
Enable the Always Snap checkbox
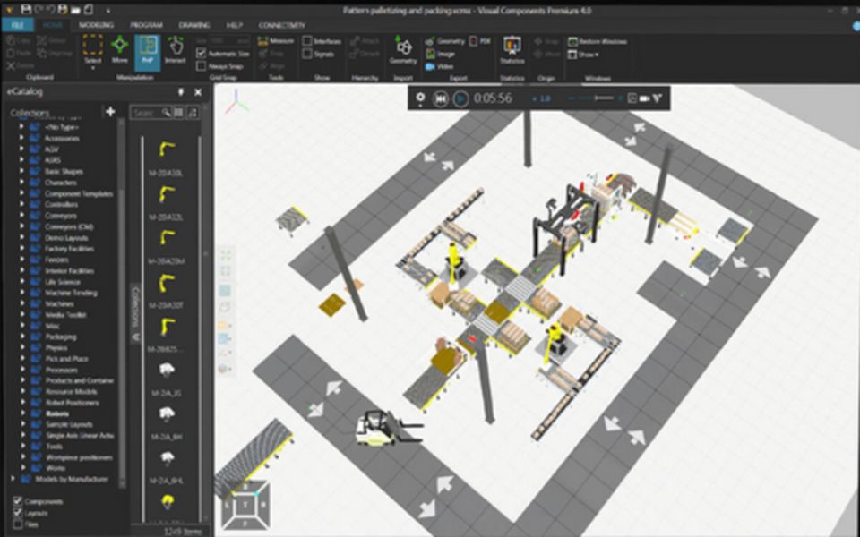pyautogui.click(x=202, y=65)
